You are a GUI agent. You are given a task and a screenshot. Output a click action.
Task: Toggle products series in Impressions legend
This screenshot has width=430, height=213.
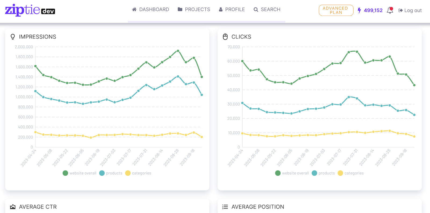click(111, 173)
